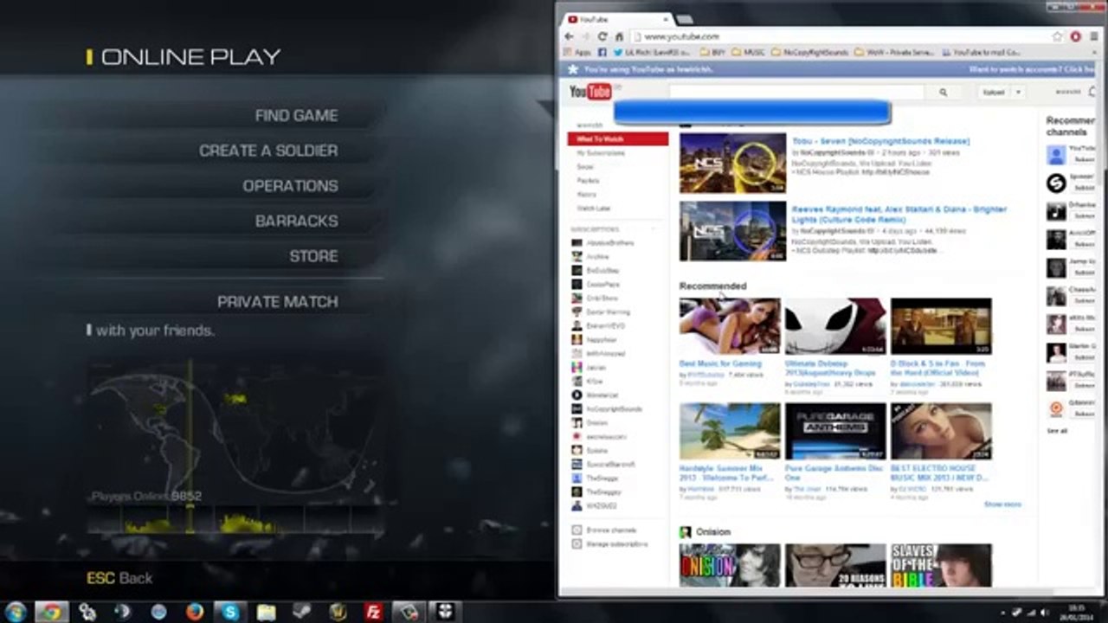Open the YouTube to mp3 bookmark
The image size is (1108, 623).
(981, 53)
